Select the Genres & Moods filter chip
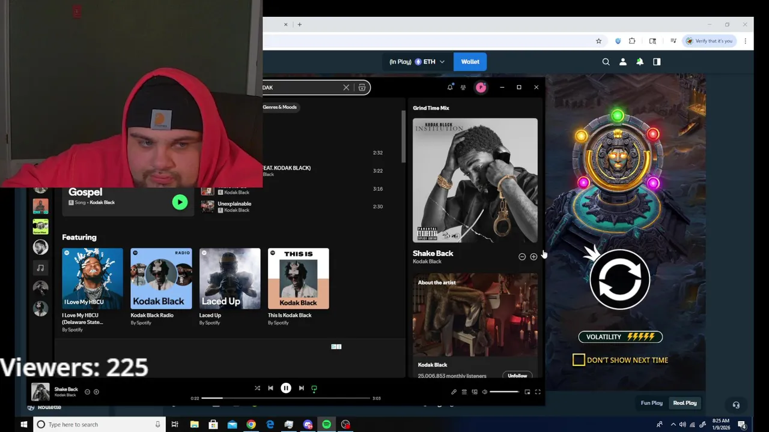 click(x=280, y=107)
